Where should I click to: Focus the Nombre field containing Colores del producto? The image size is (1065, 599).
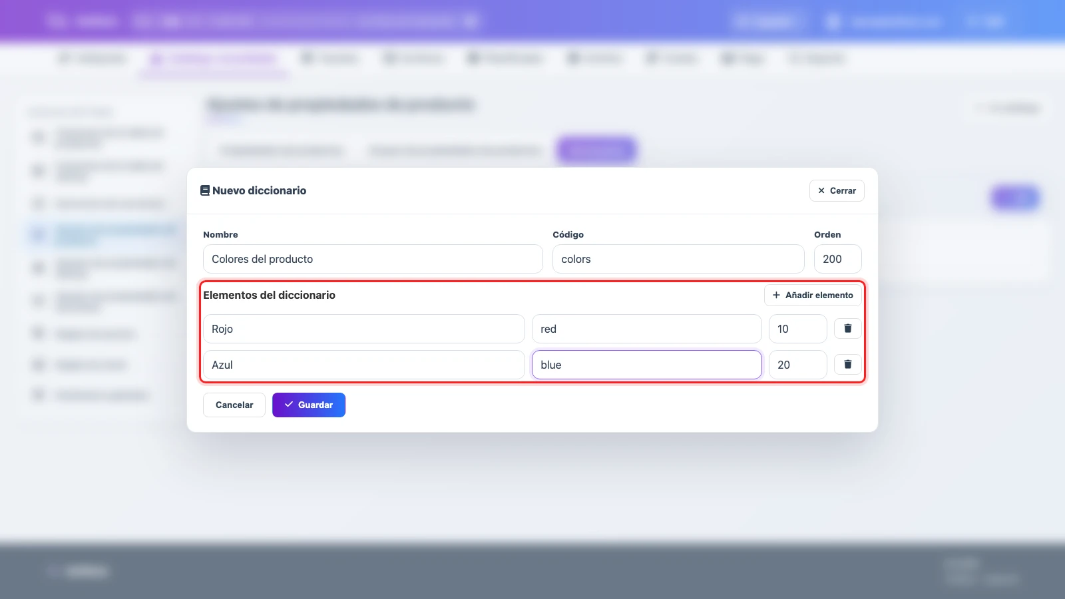pyautogui.click(x=373, y=259)
